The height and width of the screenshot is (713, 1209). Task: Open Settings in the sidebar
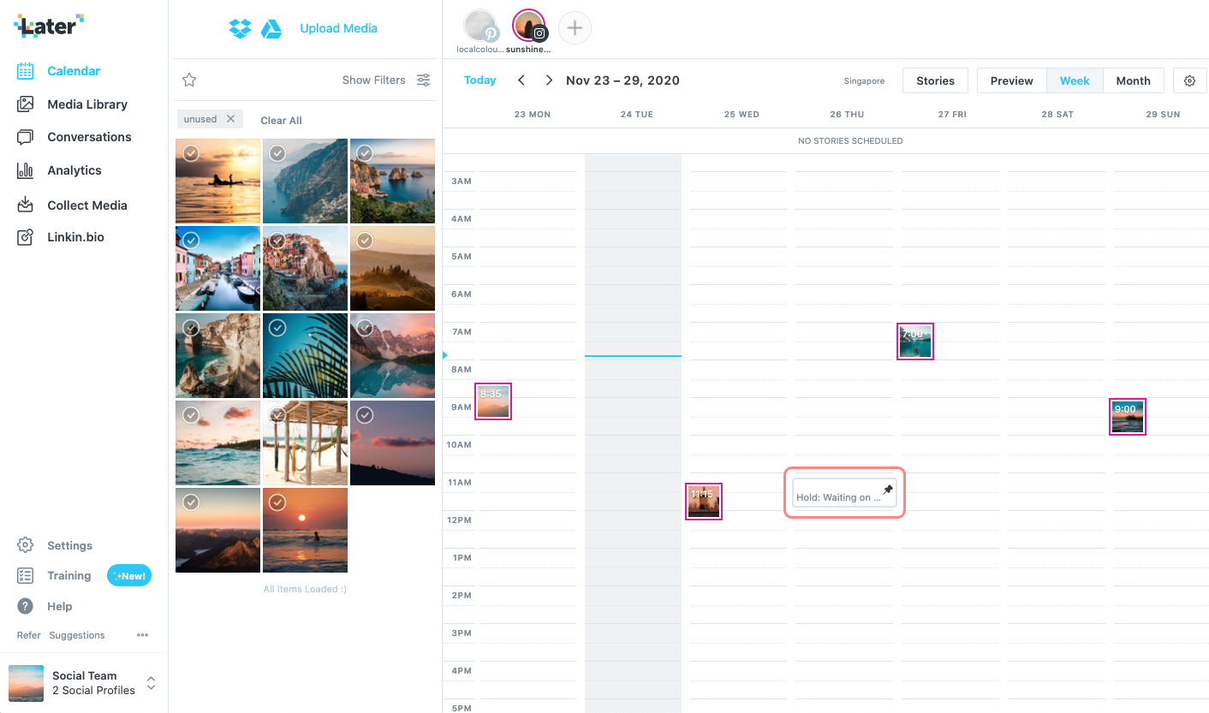tap(69, 546)
